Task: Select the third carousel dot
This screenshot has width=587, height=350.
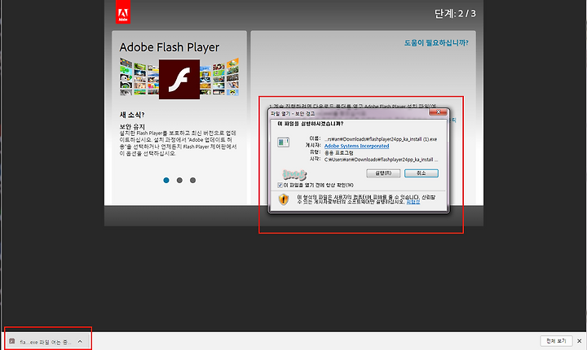Action: (192, 180)
